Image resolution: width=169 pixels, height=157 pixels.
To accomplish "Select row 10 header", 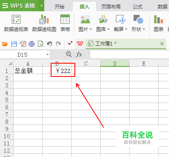I will (6, 136).
